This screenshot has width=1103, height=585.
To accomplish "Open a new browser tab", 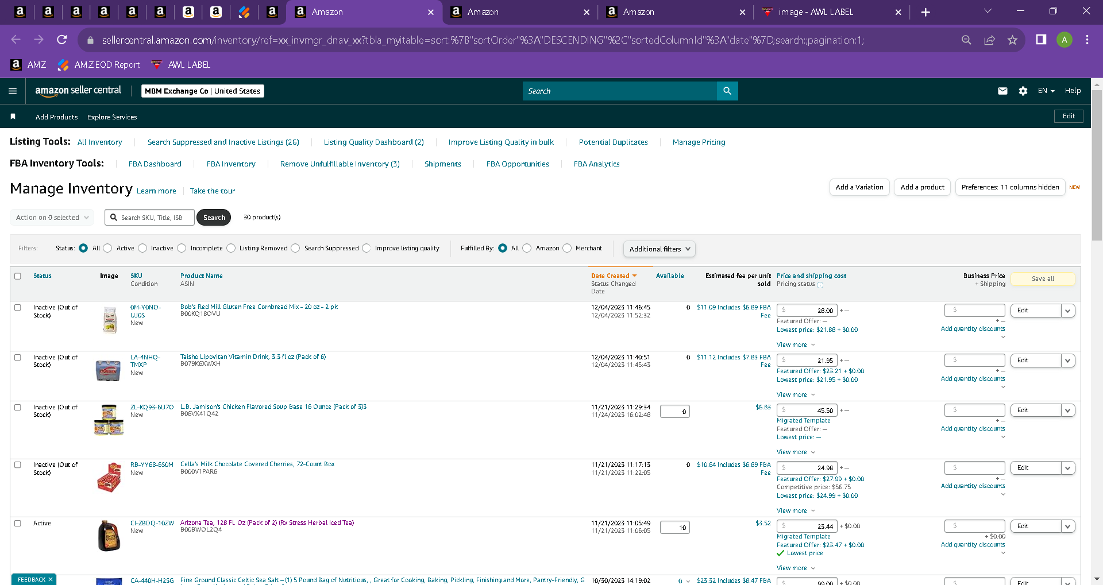I will 925,12.
